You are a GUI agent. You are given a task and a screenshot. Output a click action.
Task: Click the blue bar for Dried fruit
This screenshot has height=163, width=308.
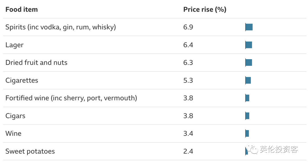pyautogui.click(x=249, y=63)
